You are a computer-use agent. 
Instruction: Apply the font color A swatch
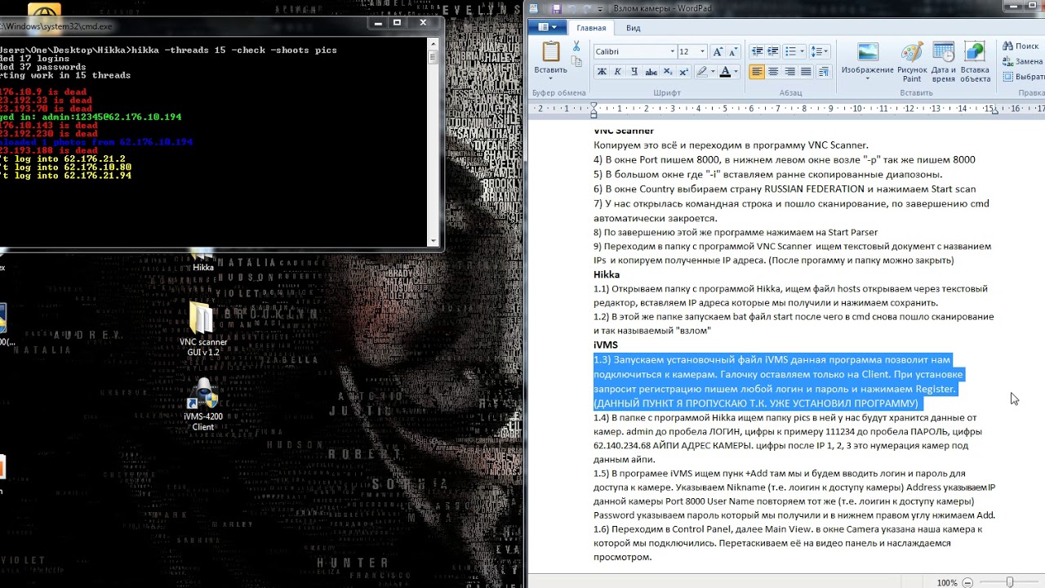(x=725, y=72)
